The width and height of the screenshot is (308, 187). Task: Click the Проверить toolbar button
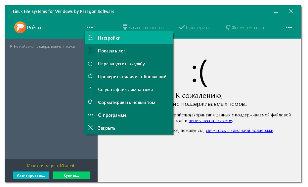pyautogui.click(x=195, y=28)
